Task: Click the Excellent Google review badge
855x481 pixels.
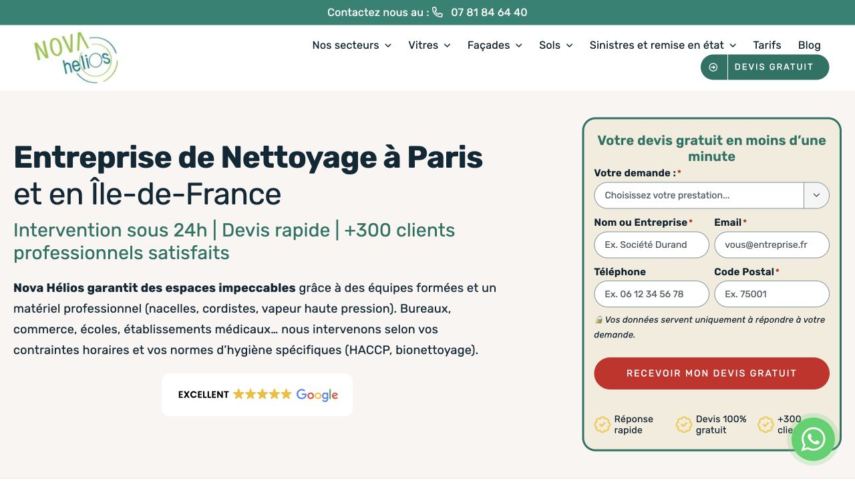Action: tap(257, 395)
